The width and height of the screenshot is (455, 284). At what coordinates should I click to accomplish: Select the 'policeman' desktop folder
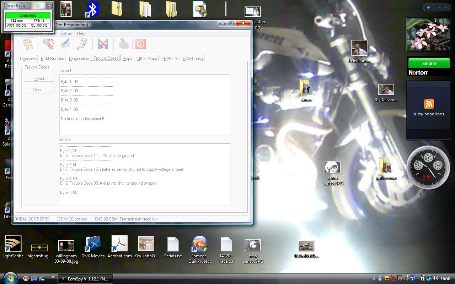pos(386,169)
